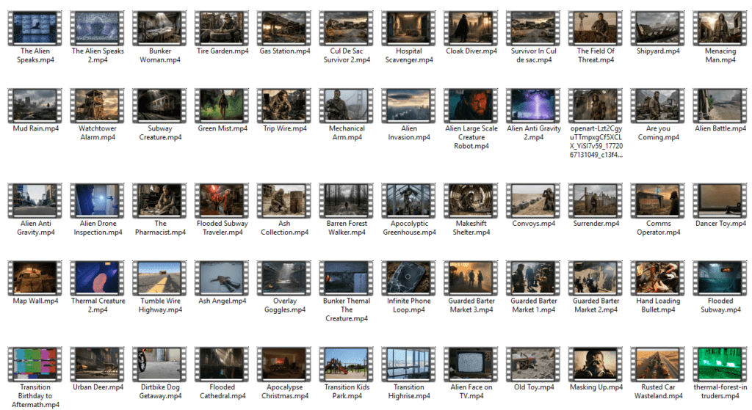This screenshot has height=410, width=752.
Task: Select Infinite Phone Loop.mp4 video
Action: point(409,278)
